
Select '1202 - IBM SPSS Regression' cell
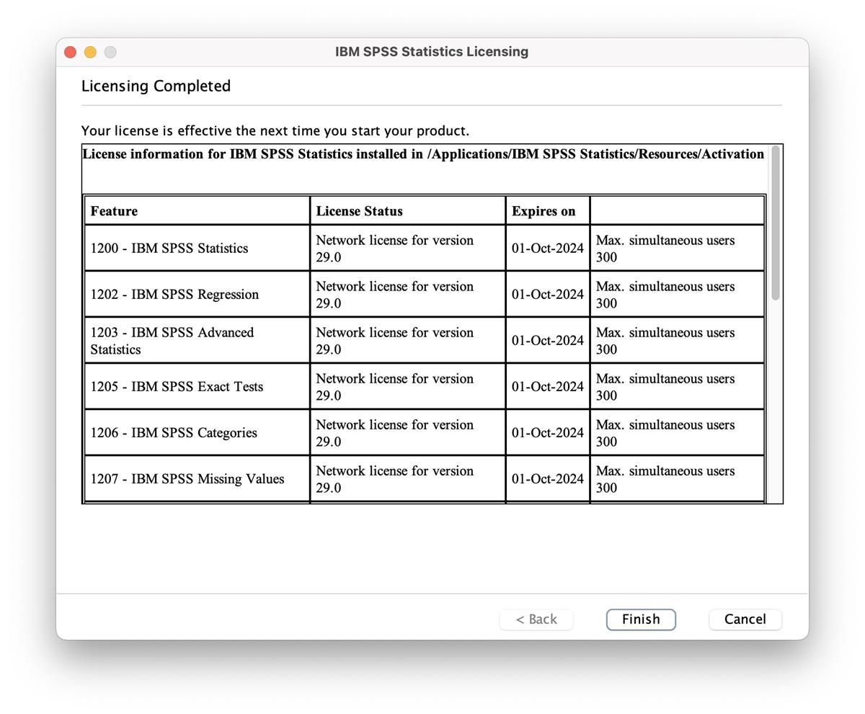[198, 294]
